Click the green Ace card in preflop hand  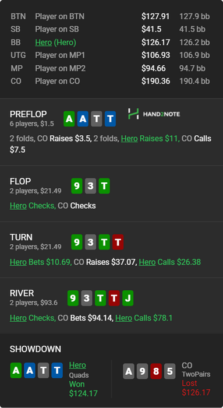69,119
